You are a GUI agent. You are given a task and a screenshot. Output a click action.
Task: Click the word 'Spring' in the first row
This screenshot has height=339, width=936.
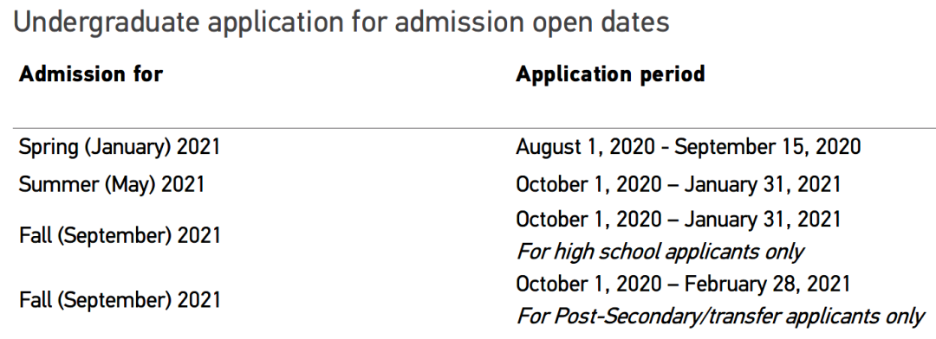click(49, 147)
